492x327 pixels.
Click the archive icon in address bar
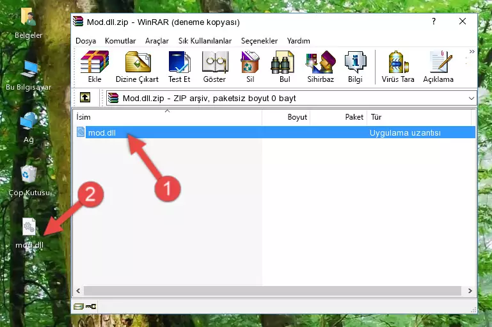tap(113, 98)
